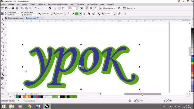
Task: Toggle guidelines display button
Action: tap(95, 8)
